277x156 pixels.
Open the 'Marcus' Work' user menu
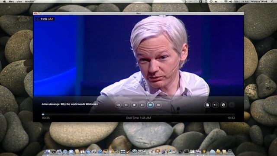(x=259, y=1)
